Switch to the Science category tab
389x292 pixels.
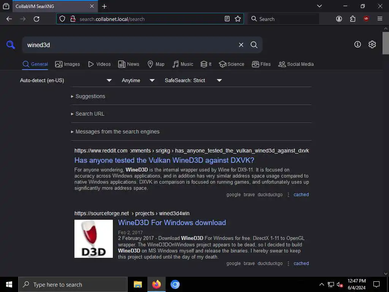click(x=231, y=64)
